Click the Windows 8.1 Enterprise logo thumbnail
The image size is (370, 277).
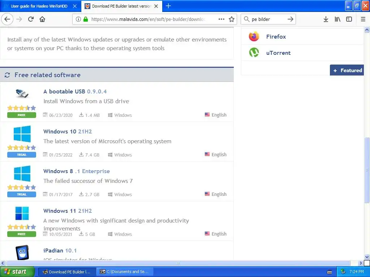coord(22,173)
